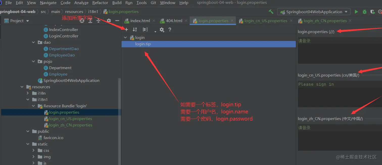382x165 pixels.
Task: Close the login_cn_US.properties tab
Action: pyautogui.click(x=291, y=21)
